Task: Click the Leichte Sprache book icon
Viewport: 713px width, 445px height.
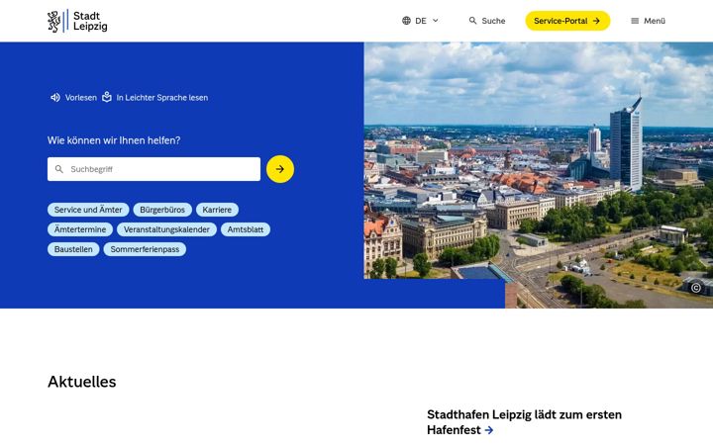Action: (106, 97)
